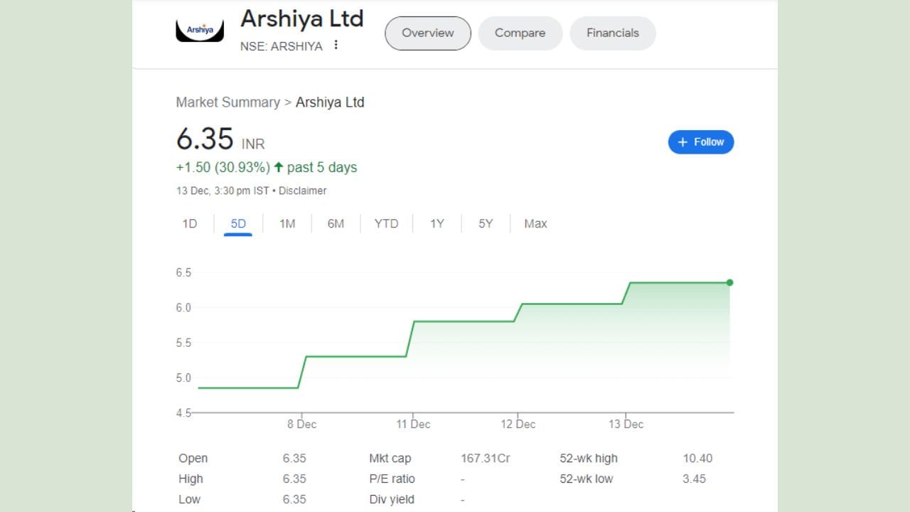Click the Arshiya company logo
Viewport: 910px width, 512px height.
(200, 31)
